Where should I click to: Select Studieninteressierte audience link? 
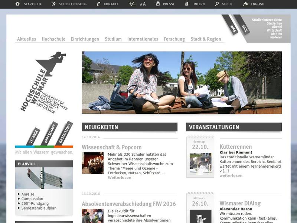point(267,20)
